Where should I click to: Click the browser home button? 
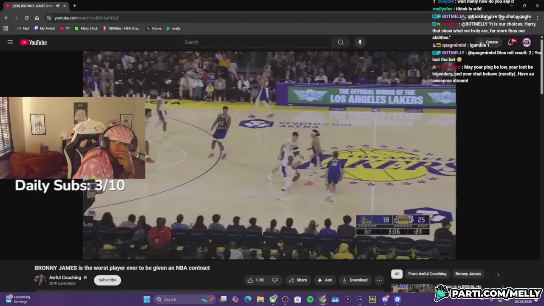(37, 18)
